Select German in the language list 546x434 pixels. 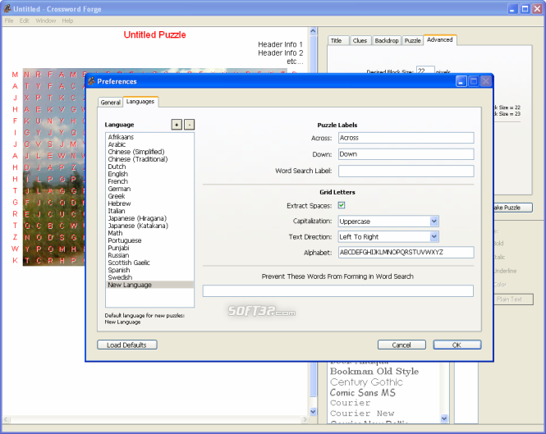149,189
